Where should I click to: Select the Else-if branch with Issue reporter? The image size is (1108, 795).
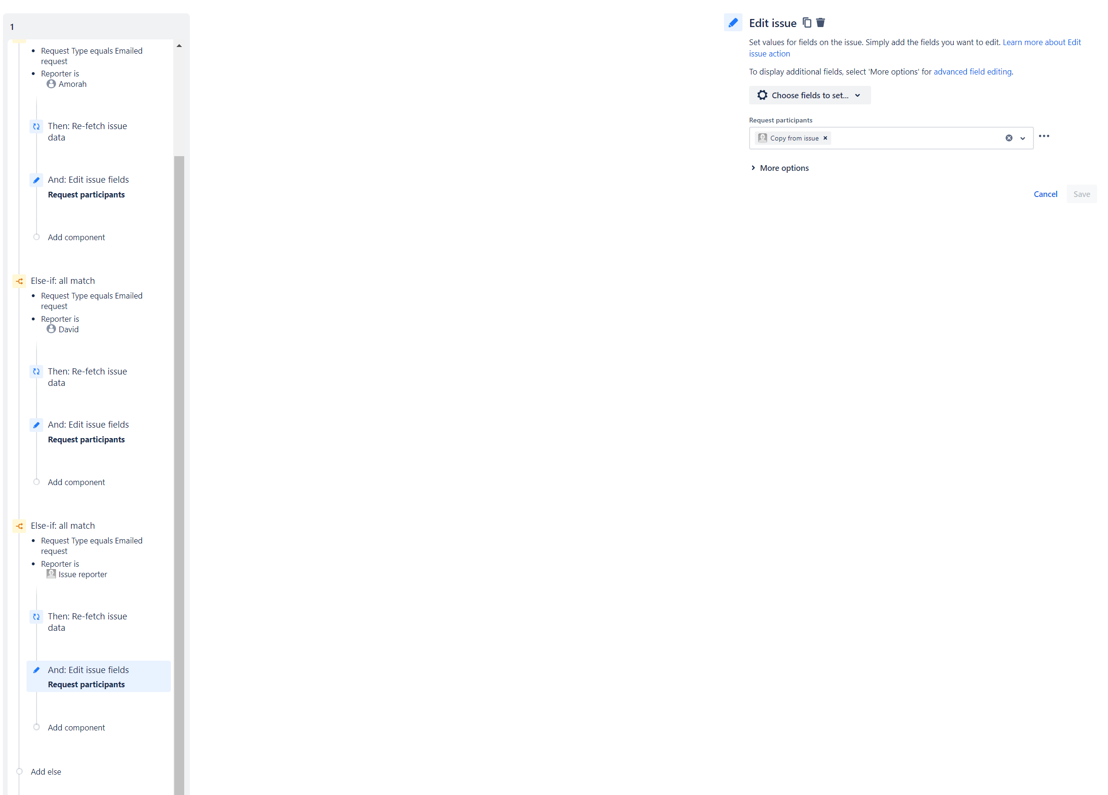[x=63, y=525]
